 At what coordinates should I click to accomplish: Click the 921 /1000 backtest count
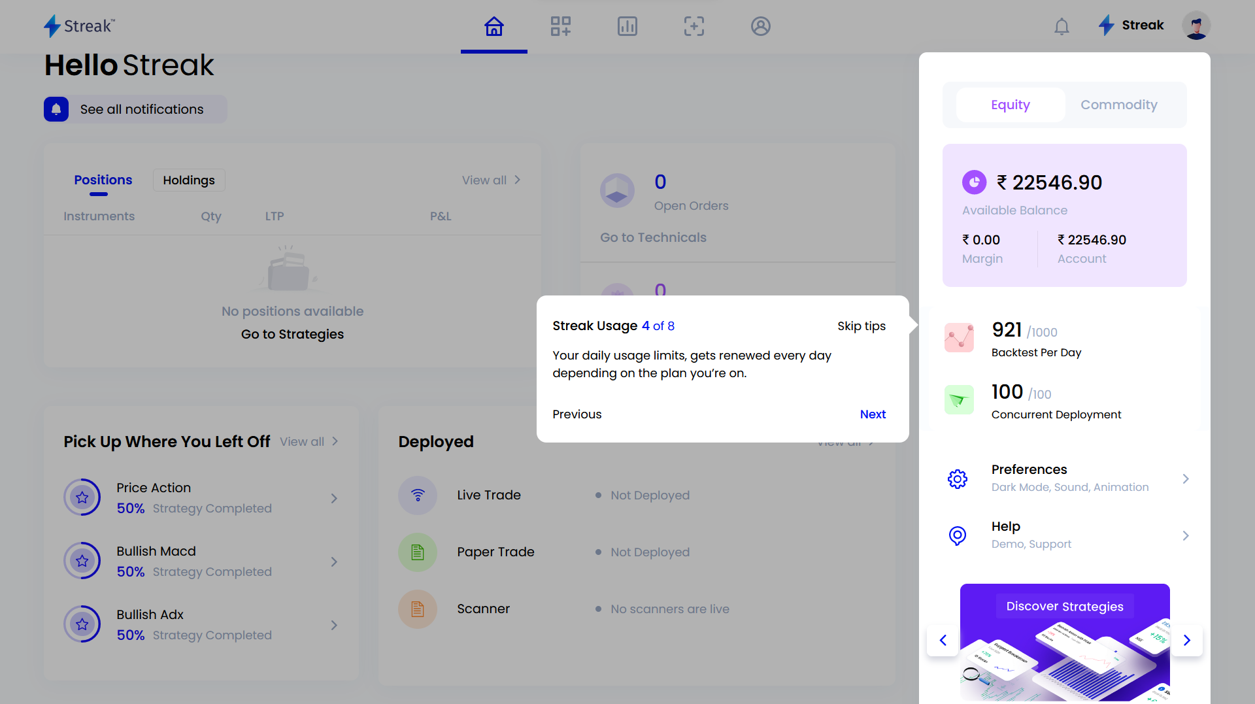pyautogui.click(x=1024, y=330)
